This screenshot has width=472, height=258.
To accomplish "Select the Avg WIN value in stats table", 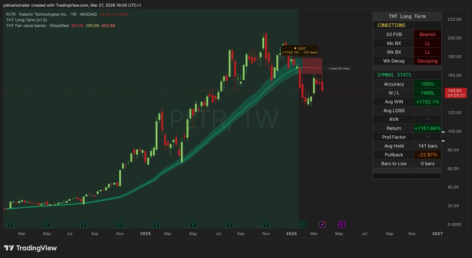I will coord(428,102).
